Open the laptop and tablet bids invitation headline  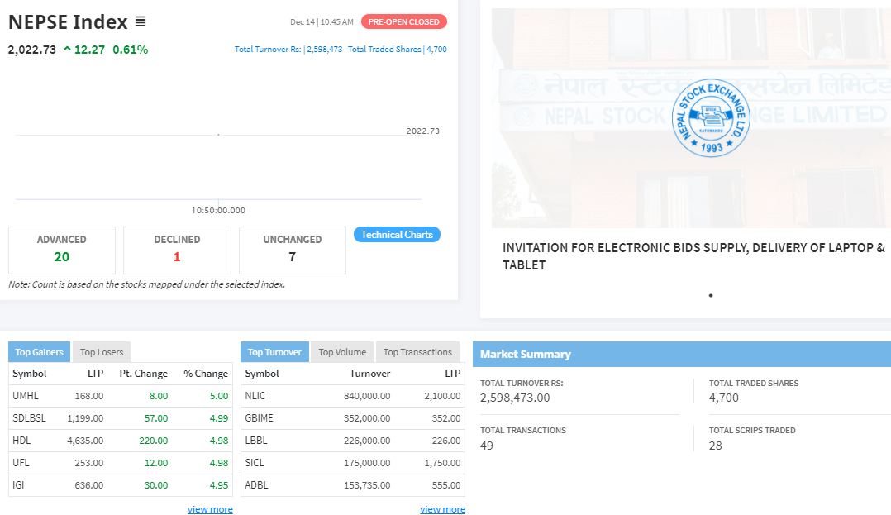tap(693, 256)
